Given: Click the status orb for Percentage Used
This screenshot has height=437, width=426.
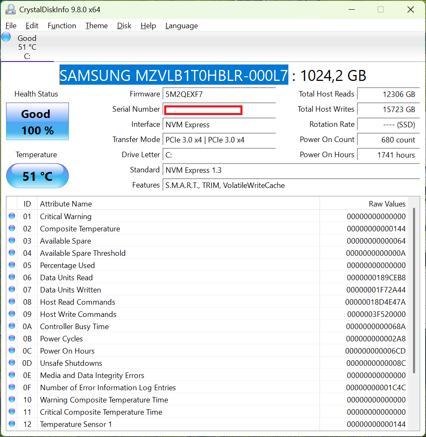Looking at the screenshot, I should click(x=12, y=265).
